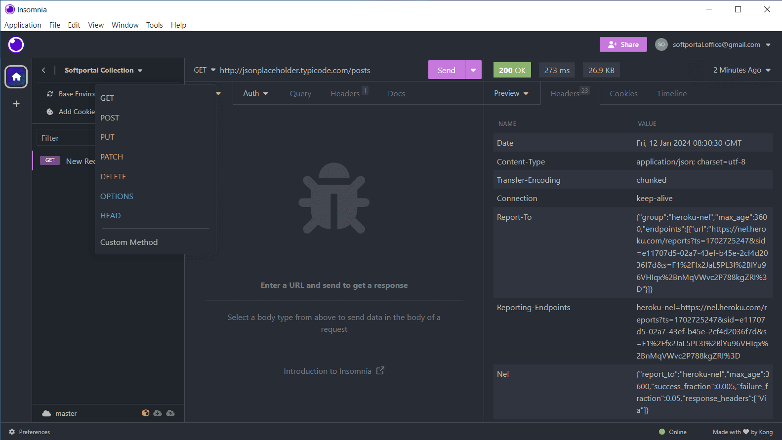Open the Tools menu
Screen dimensions: 782x440
(154, 25)
